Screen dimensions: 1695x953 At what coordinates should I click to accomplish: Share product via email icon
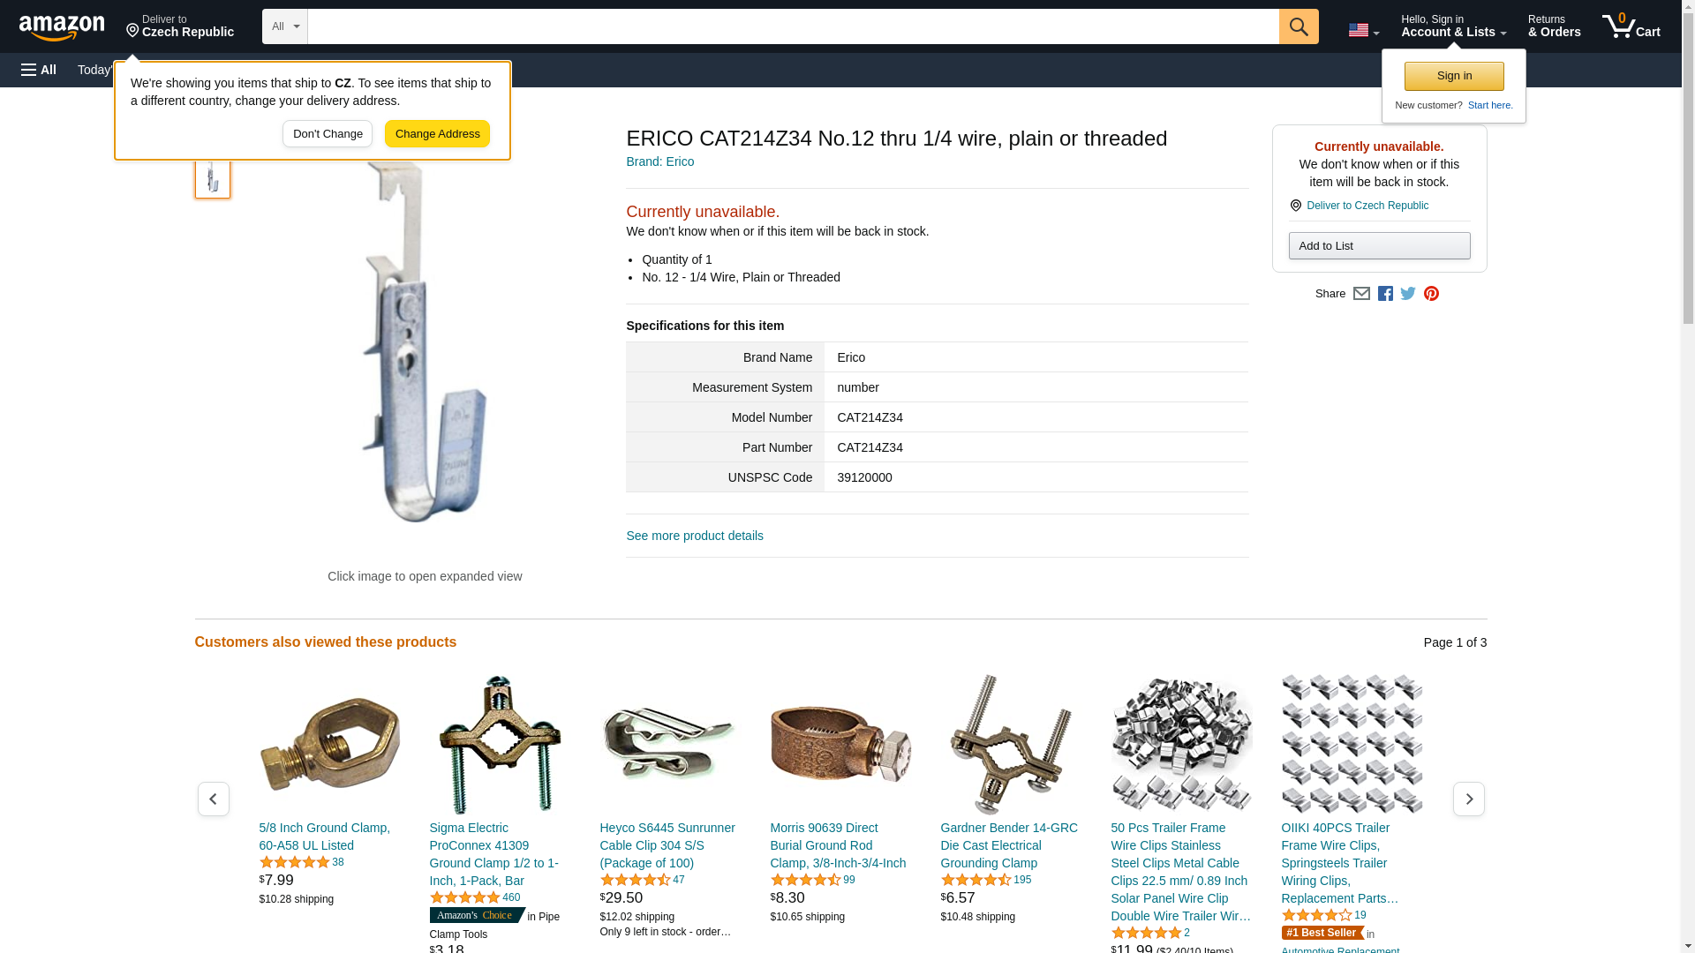tap(1361, 294)
